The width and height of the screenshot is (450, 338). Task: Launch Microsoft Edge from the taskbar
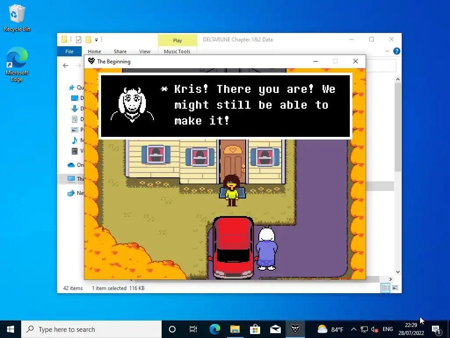click(214, 329)
